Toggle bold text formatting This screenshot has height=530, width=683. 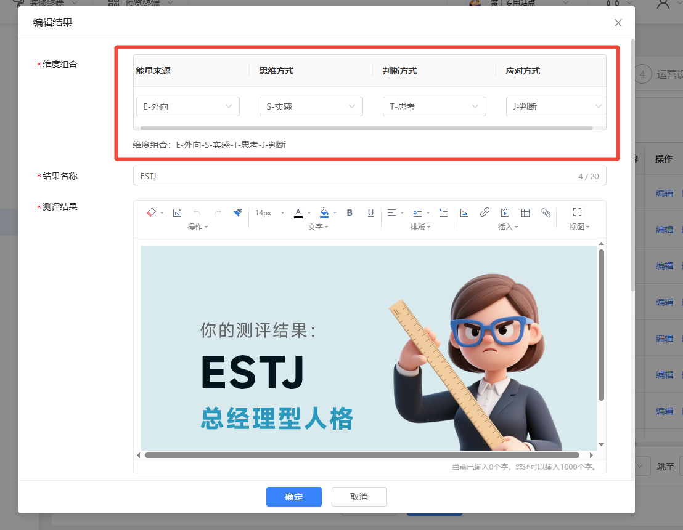[350, 212]
